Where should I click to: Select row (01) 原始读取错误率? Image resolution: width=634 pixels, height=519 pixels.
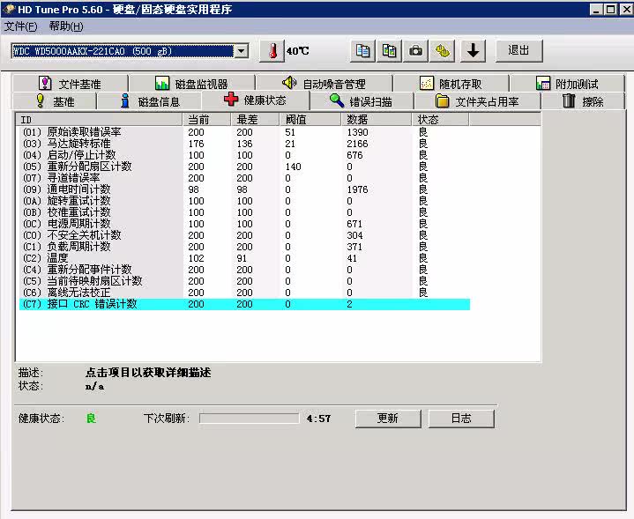click(244, 132)
